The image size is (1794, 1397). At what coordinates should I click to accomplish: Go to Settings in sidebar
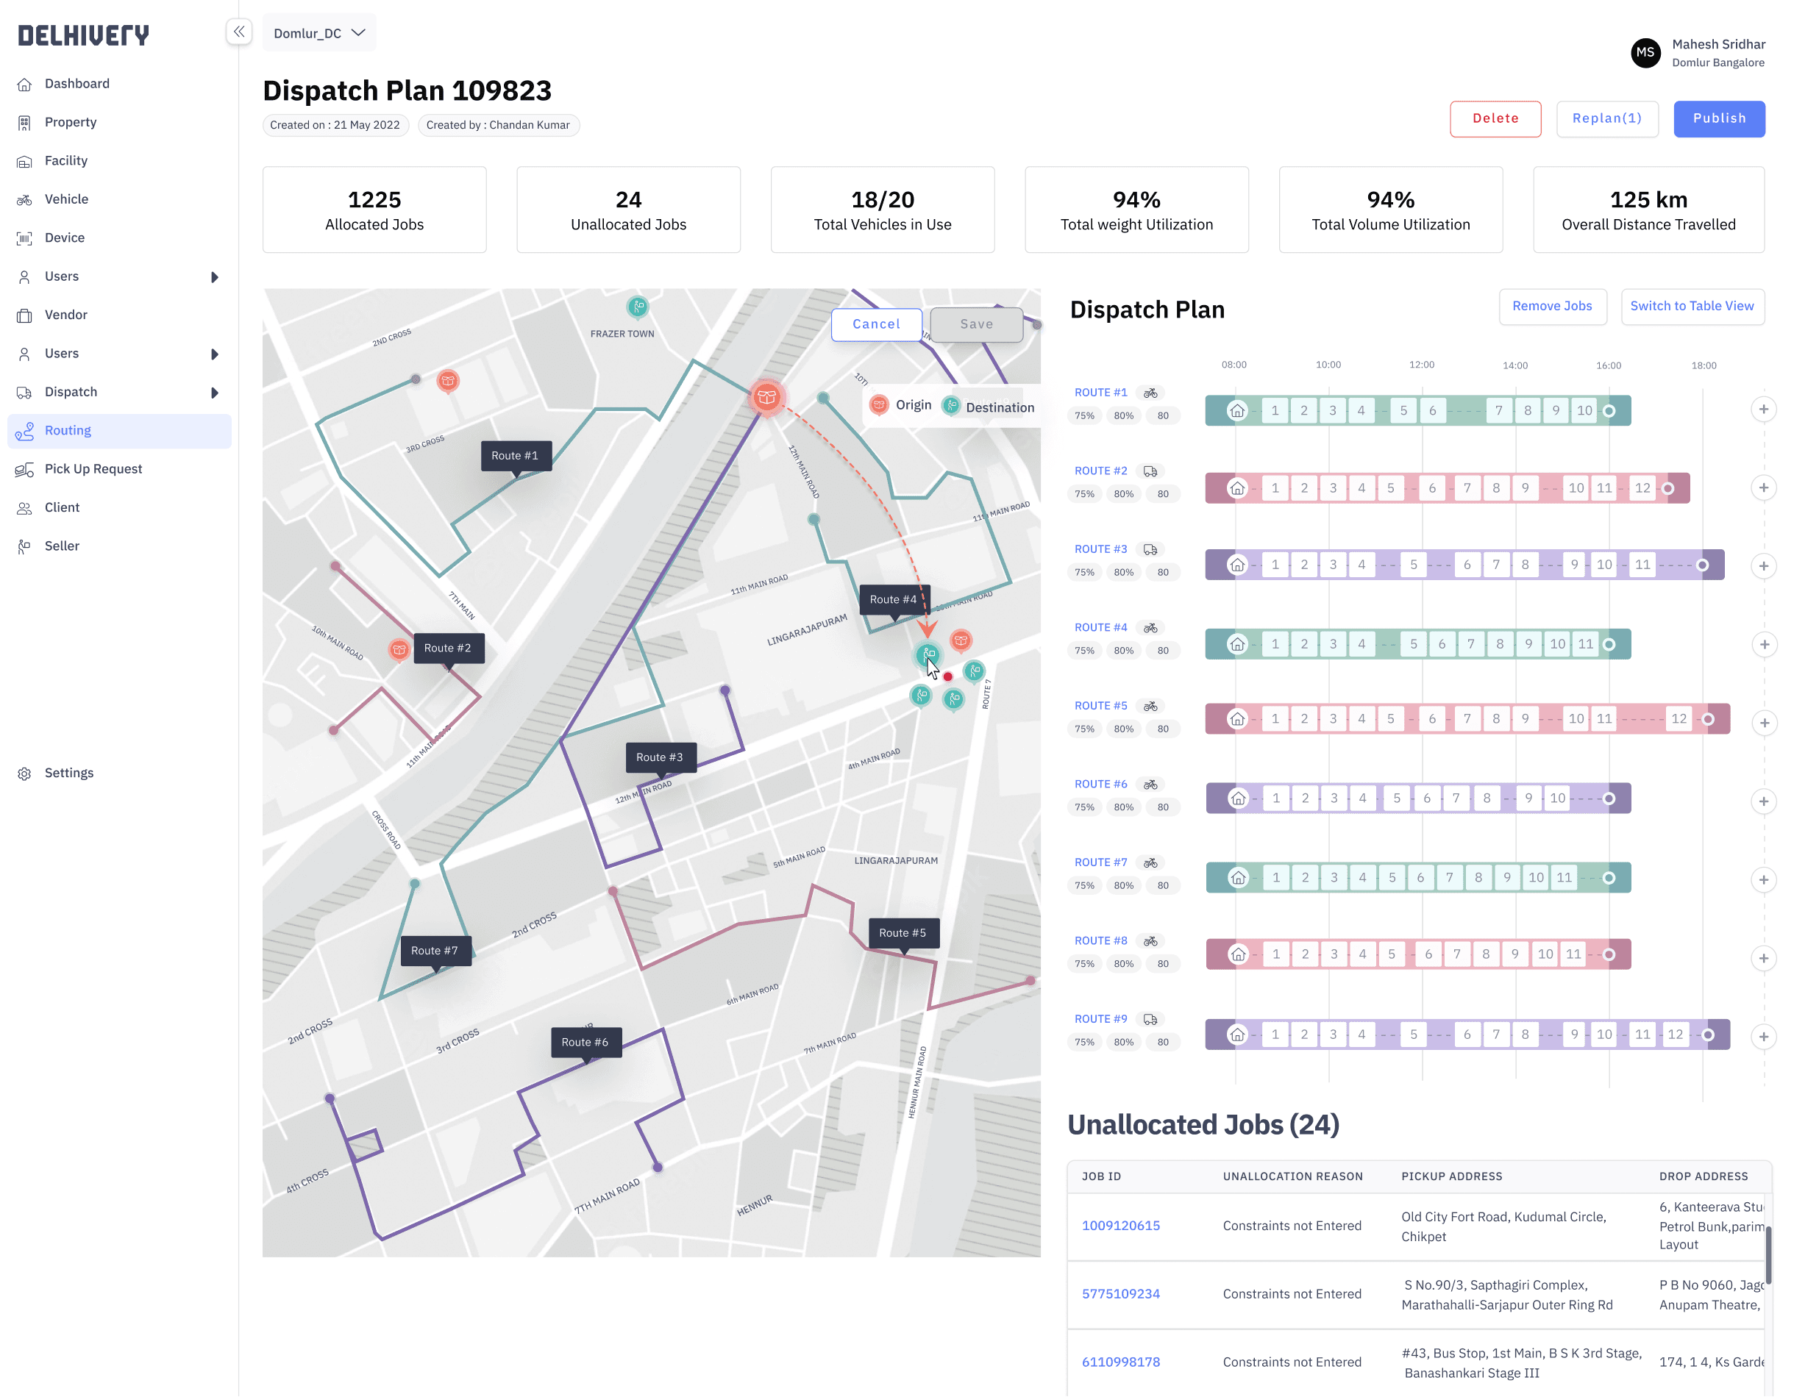point(69,773)
